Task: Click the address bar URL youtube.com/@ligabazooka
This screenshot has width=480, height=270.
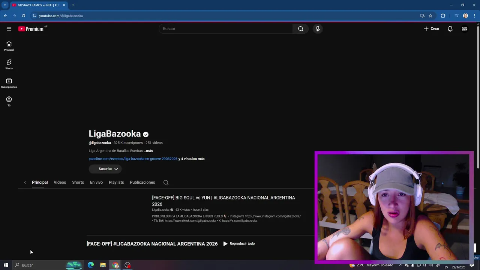Action: coord(61,16)
